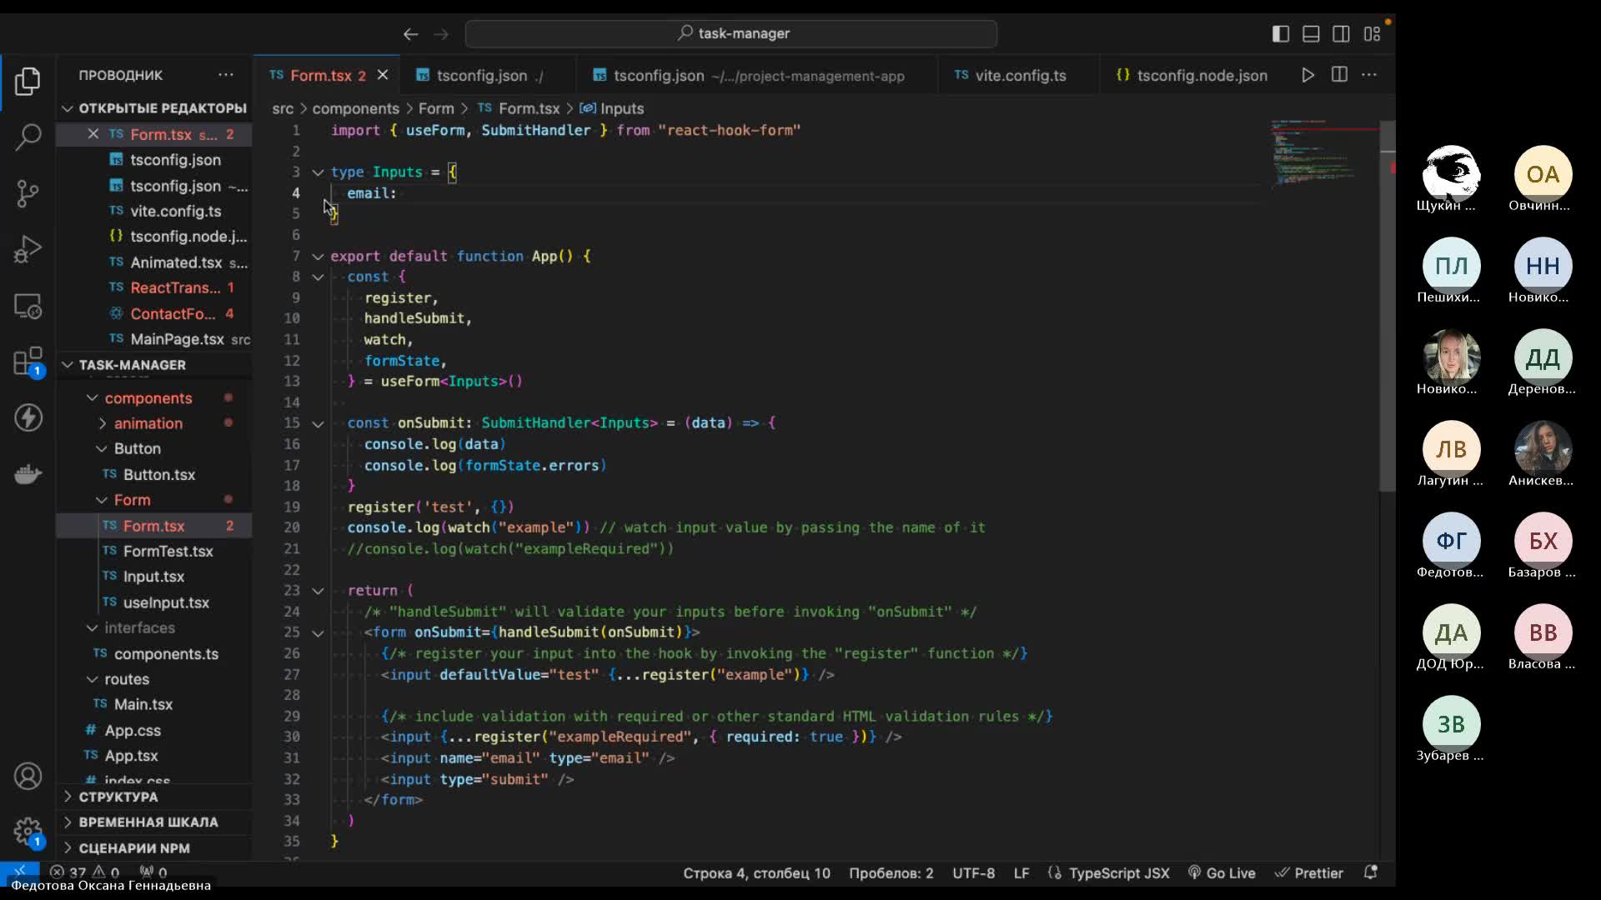Change the UTF-8 encoding setting
The width and height of the screenshot is (1601, 900).
[974, 872]
